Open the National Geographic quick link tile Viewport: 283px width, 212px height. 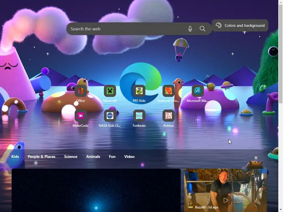click(x=168, y=91)
